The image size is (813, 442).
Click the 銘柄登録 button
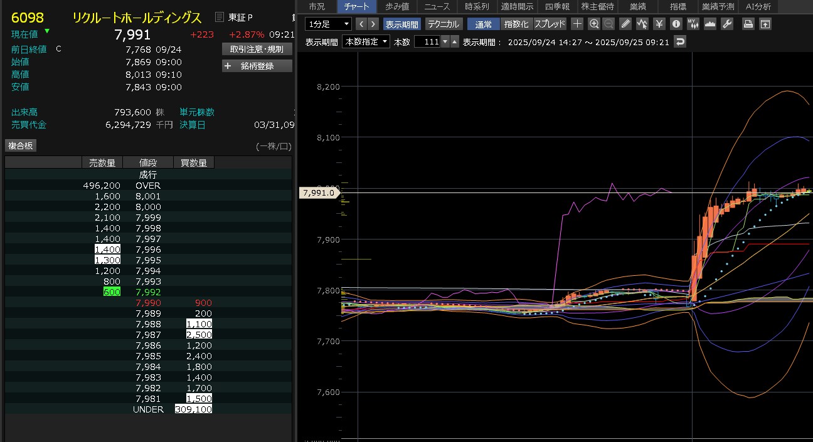[x=257, y=66]
